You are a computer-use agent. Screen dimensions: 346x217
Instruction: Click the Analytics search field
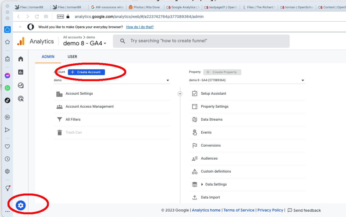pos(201,41)
